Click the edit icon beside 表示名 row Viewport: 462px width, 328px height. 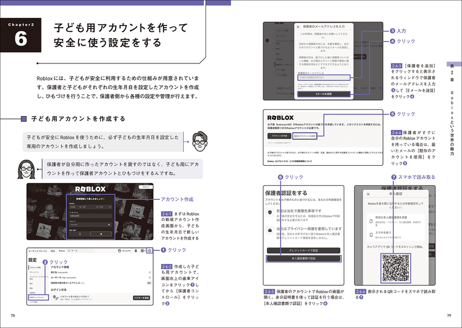point(150,273)
